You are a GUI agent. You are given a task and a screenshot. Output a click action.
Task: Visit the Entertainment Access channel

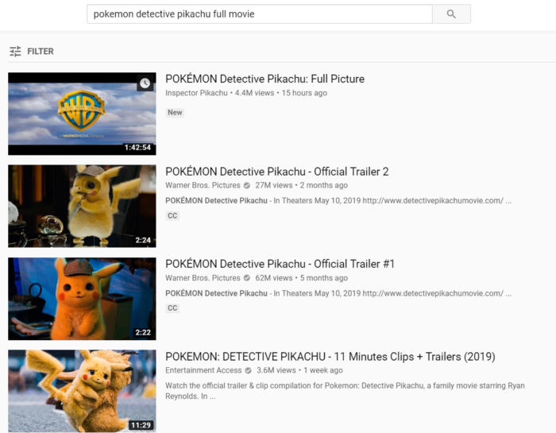[x=203, y=370]
